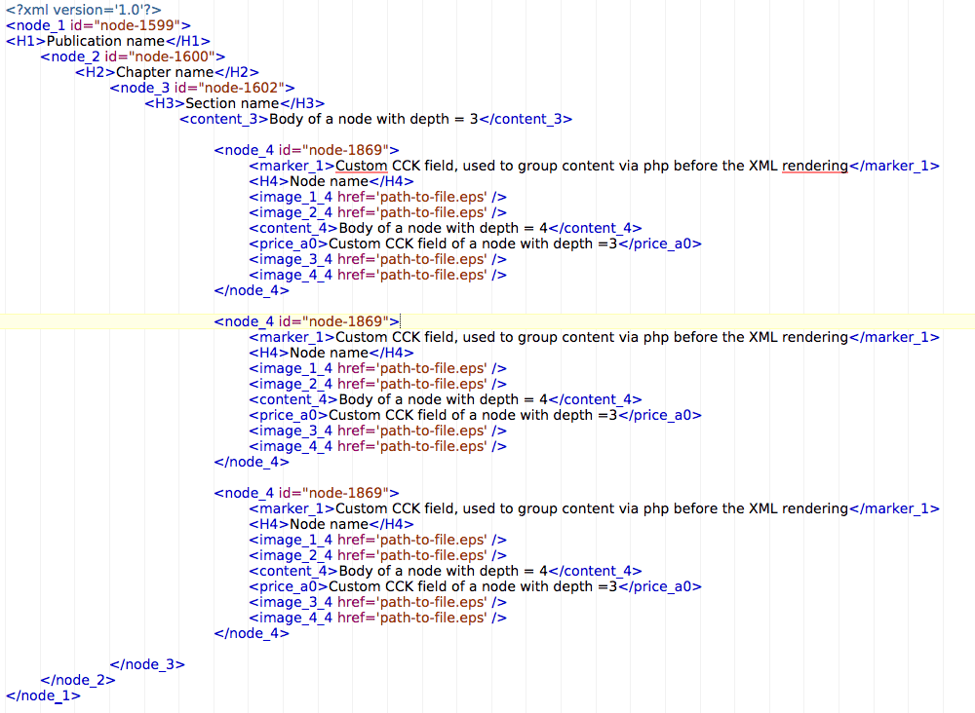The height and width of the screenshot is (713, 975).
Task: Click the closing node_3 tag near the bottom
Action: (146, 664)
